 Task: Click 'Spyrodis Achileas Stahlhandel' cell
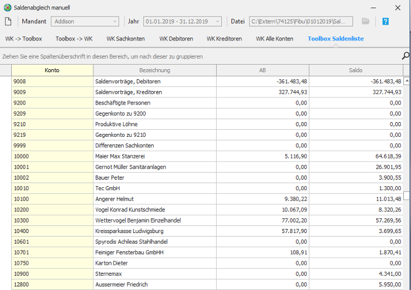154,242
